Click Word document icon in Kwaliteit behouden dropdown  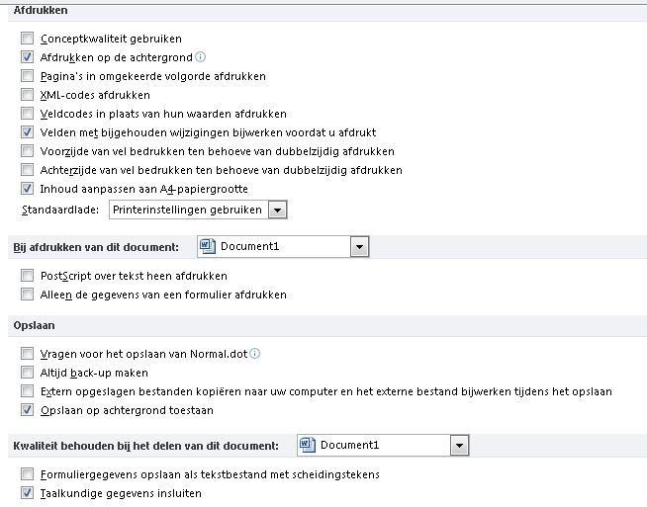point(306,445)
